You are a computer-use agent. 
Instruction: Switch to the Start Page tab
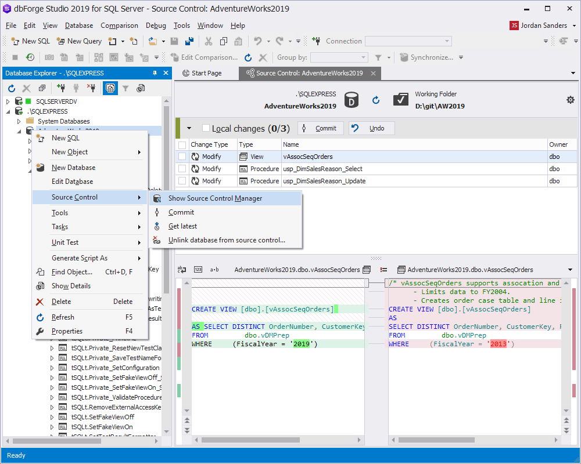[x=202, y=73]
